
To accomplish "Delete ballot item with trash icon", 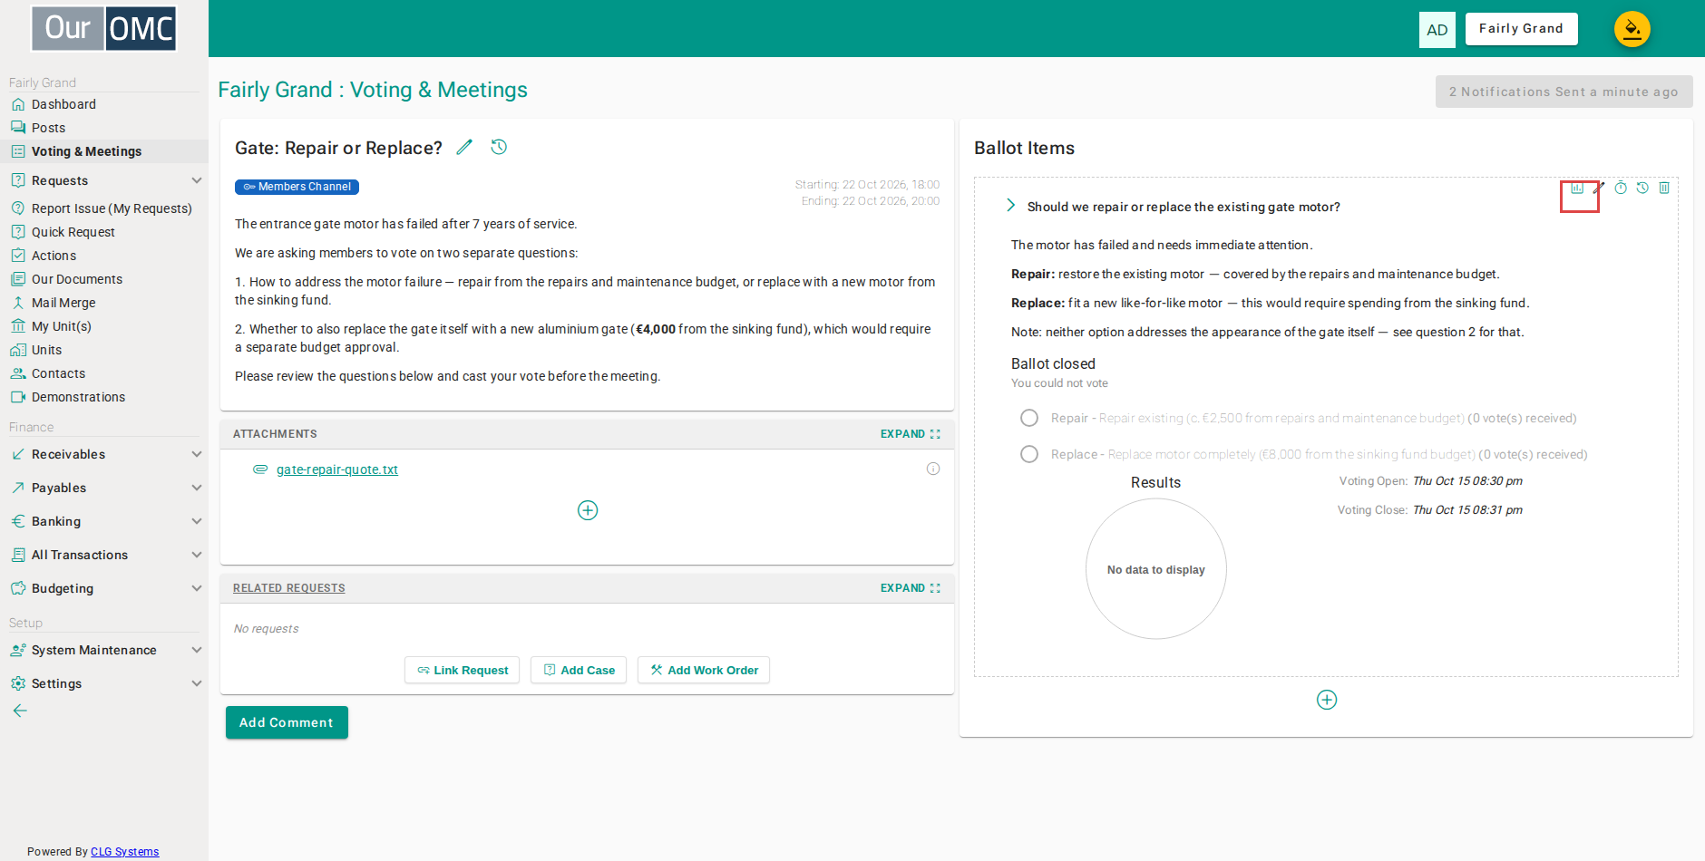I will pos(1664,189).
